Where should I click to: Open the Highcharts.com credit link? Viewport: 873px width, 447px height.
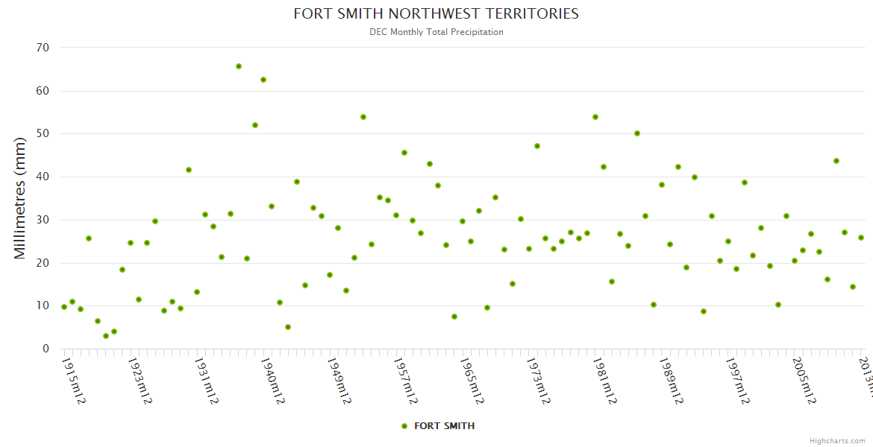pos(837,440)
